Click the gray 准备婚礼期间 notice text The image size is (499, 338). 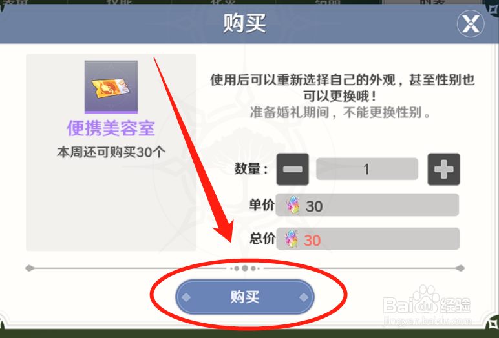pyautogui.click(x=340, y=112)
